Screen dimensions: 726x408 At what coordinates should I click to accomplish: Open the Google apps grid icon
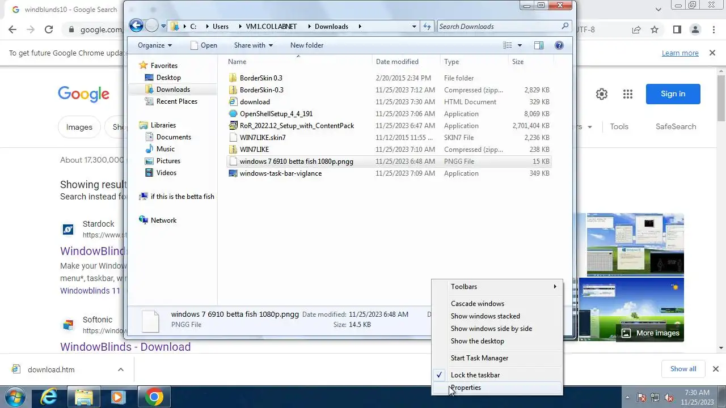[627, 94]
